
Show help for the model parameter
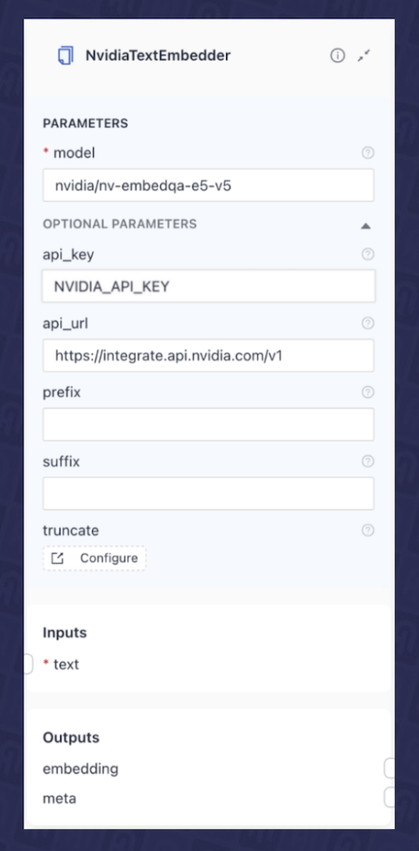click(368, 153)
